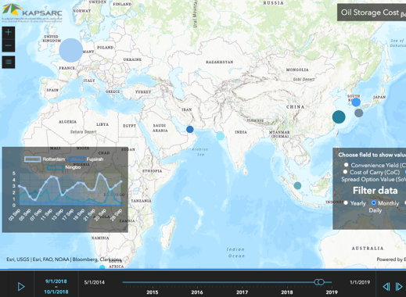Viewport: 406px width, 297px height.
Task: Select the teal Singapore marker
Action: (x=297, y=185)
